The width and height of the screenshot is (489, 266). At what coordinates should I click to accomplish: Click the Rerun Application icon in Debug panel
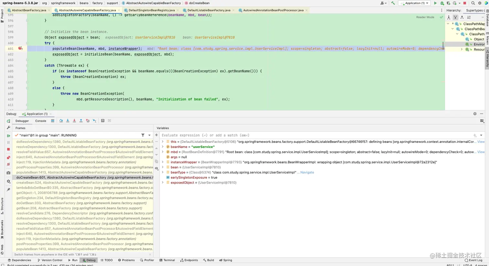click(9, 121)
